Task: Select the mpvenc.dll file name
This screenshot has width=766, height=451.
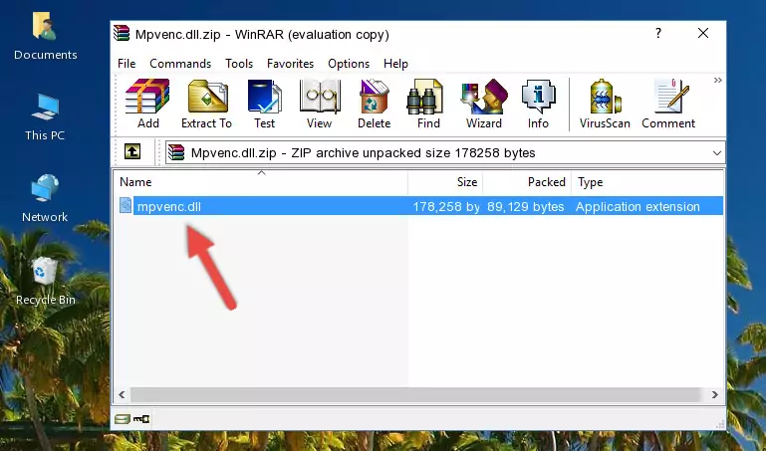Action: [169, 206]
